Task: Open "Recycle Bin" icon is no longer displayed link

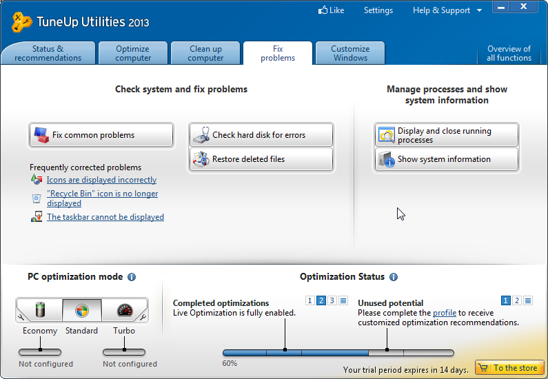Action: pos(103,198)
